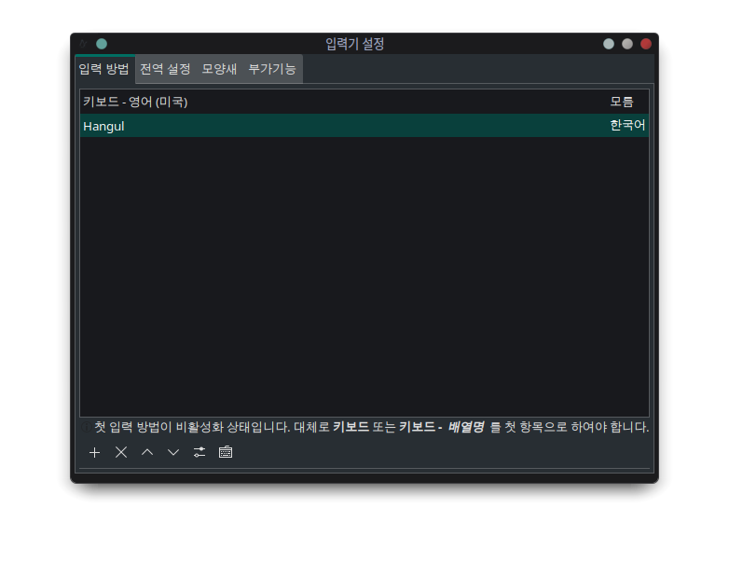
Task: Open keyboard layout selection icon
Action: tap(226, 452)
